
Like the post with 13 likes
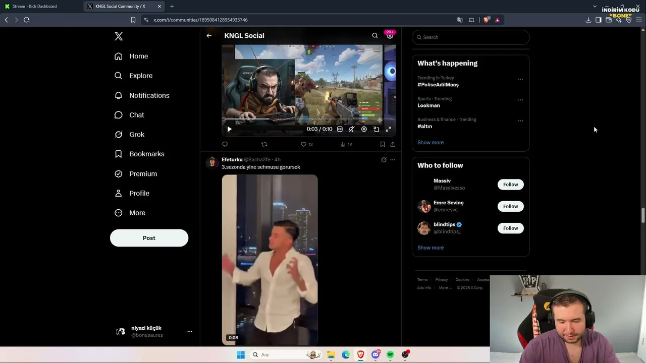pyautogui.click(x=306, y=144)
